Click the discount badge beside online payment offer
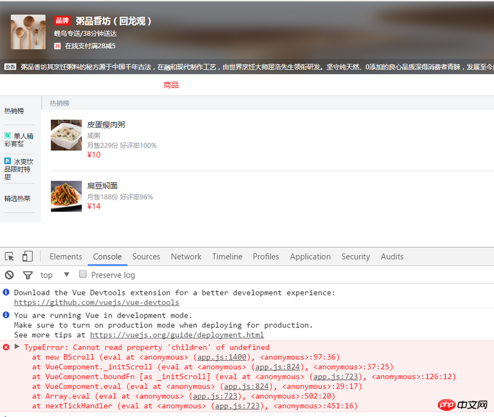This screenshot has height=417, width=494. tap(57, 46)
